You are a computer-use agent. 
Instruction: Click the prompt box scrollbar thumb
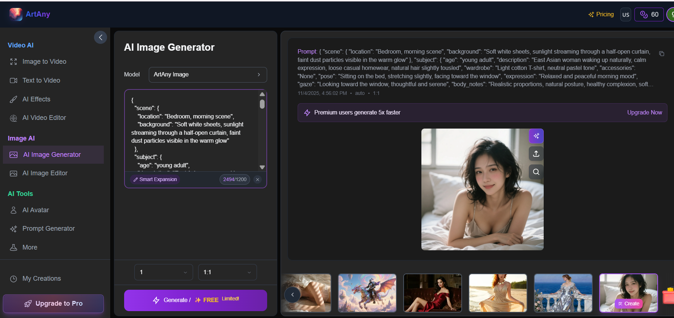point(262,104)
